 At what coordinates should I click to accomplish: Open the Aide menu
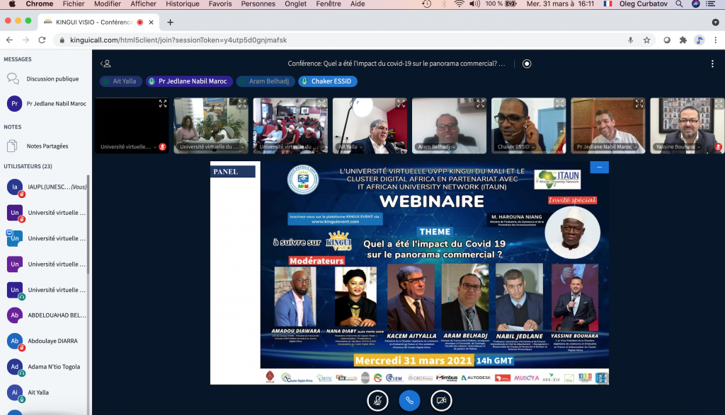tap(358, 4)
